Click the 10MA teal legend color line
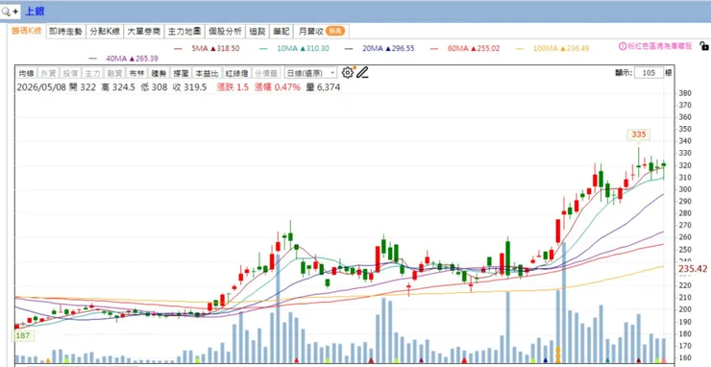711x367 pixels. pyautogui.click(x=263, y=48)
